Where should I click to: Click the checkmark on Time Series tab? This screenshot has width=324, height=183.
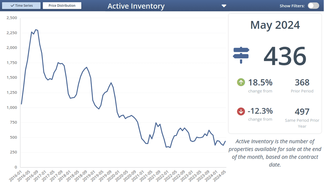(12, 6)
